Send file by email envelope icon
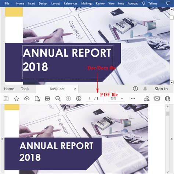Viewport: 174px width, 174px height. click(157, 98)
